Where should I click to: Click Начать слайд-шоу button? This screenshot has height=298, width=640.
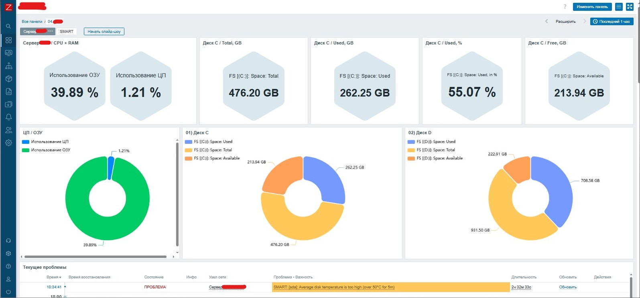coord(104,31)
